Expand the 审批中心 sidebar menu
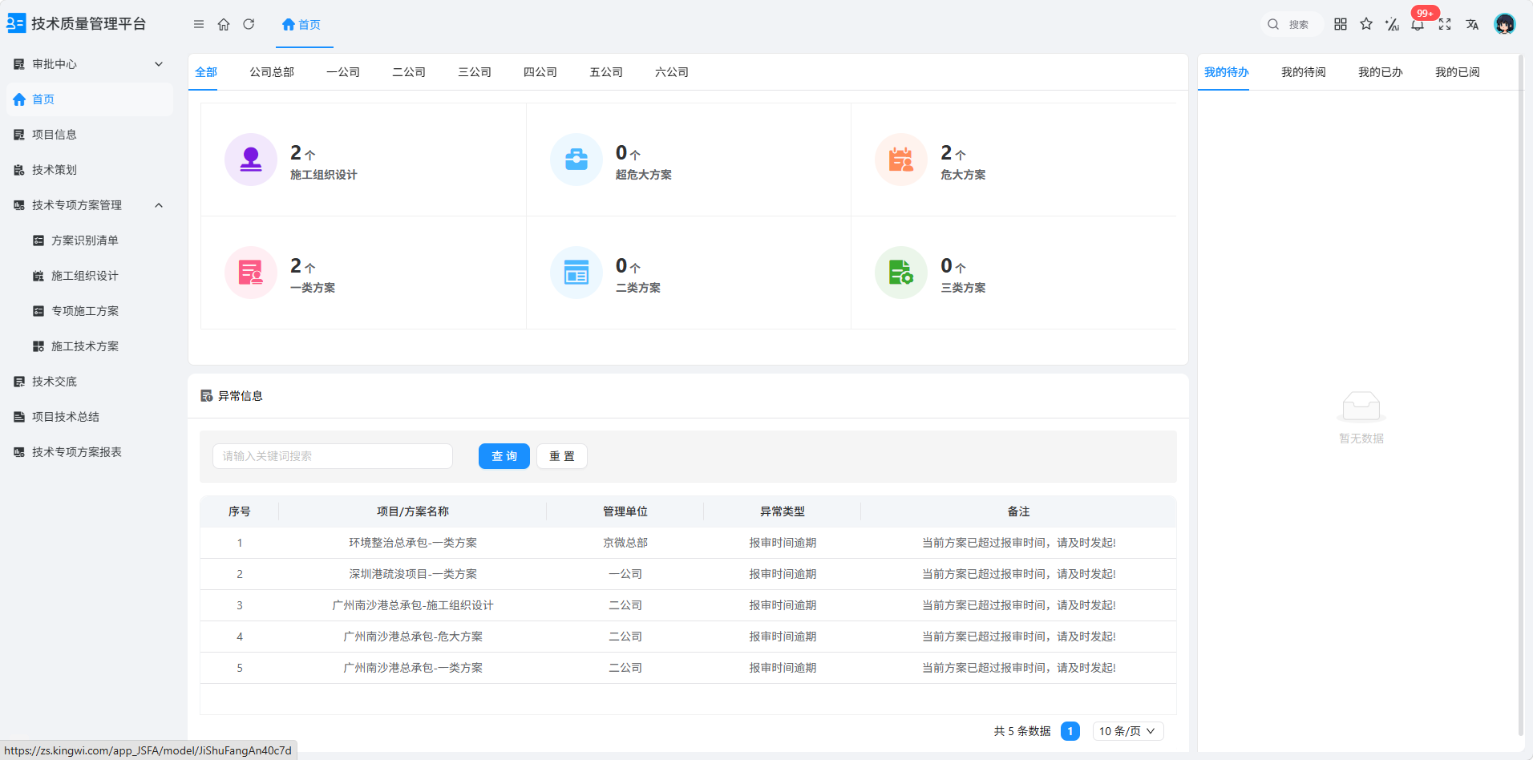1533x760 pixels. coord(90,64)
